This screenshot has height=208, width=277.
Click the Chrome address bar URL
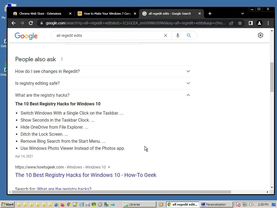[136, 23]
